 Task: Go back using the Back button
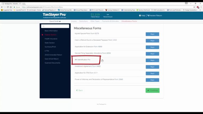pos(79,90)
